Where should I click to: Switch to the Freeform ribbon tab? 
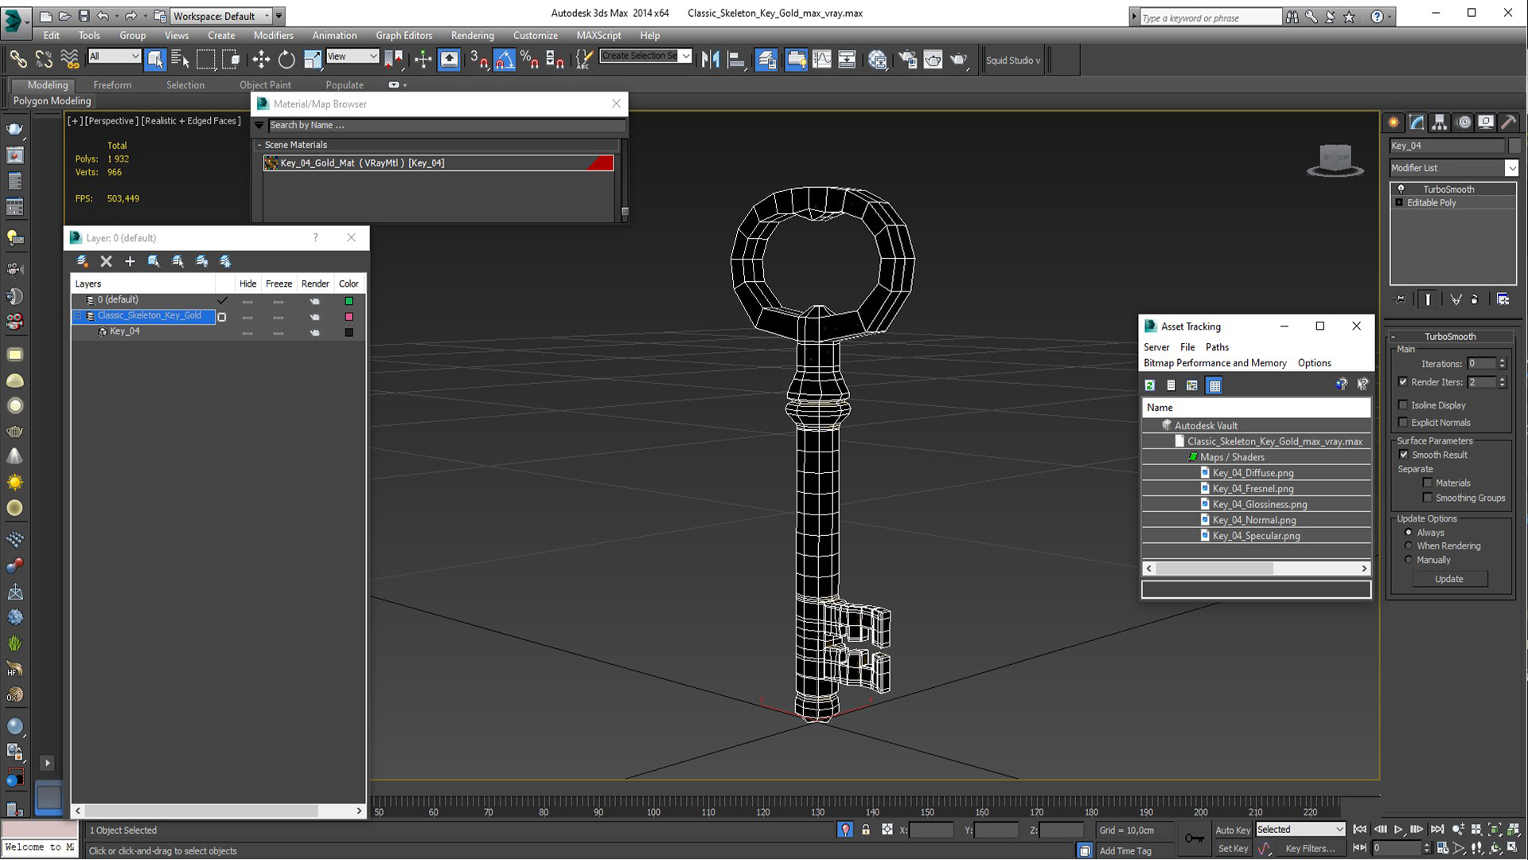coord(112,85)
